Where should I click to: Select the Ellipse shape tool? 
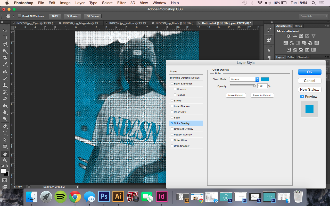click(x=5, y=146)
